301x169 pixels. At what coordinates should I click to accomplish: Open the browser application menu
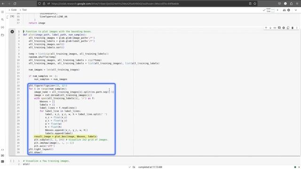(297, 3)
